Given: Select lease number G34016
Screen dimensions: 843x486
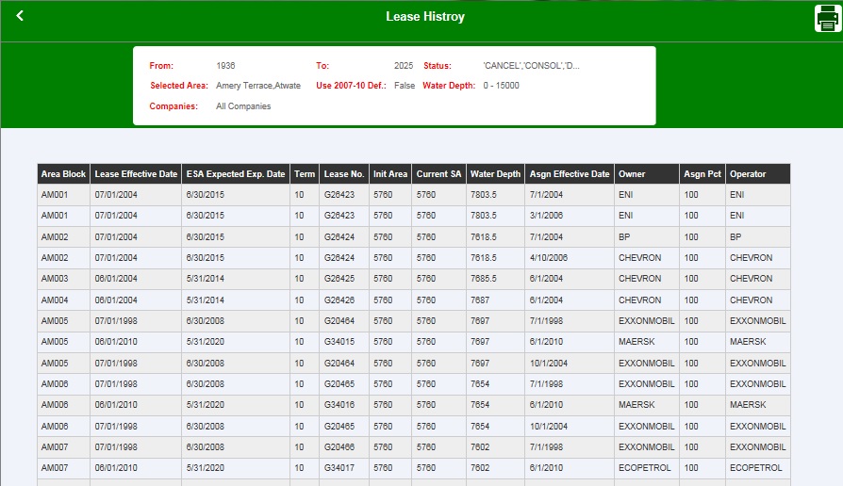Looking at the screenshot, I should (339, 405).
